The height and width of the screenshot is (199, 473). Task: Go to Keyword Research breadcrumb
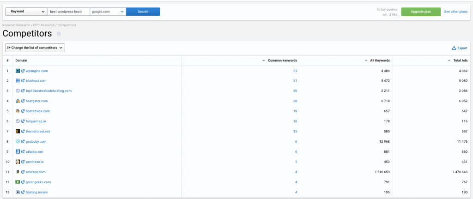16,25
